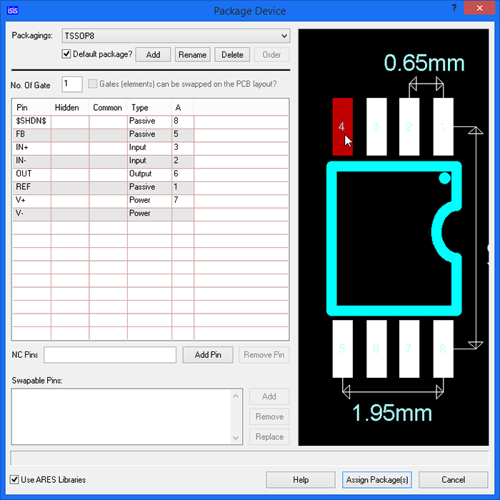Click the help question mark in title bar
This screenshot has width=500, height=500.
pos(454,7)
